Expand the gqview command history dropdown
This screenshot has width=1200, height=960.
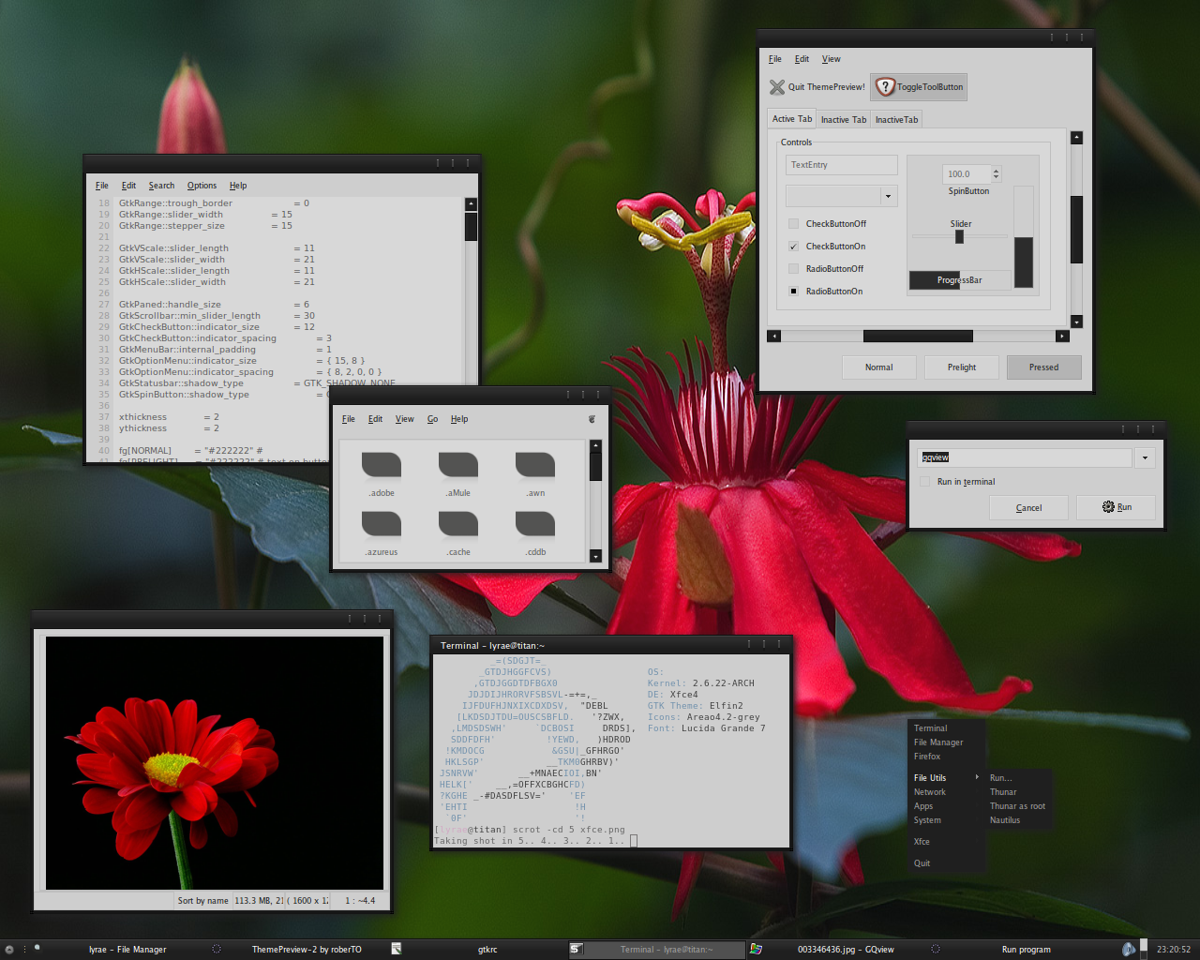coord(1145,457)
